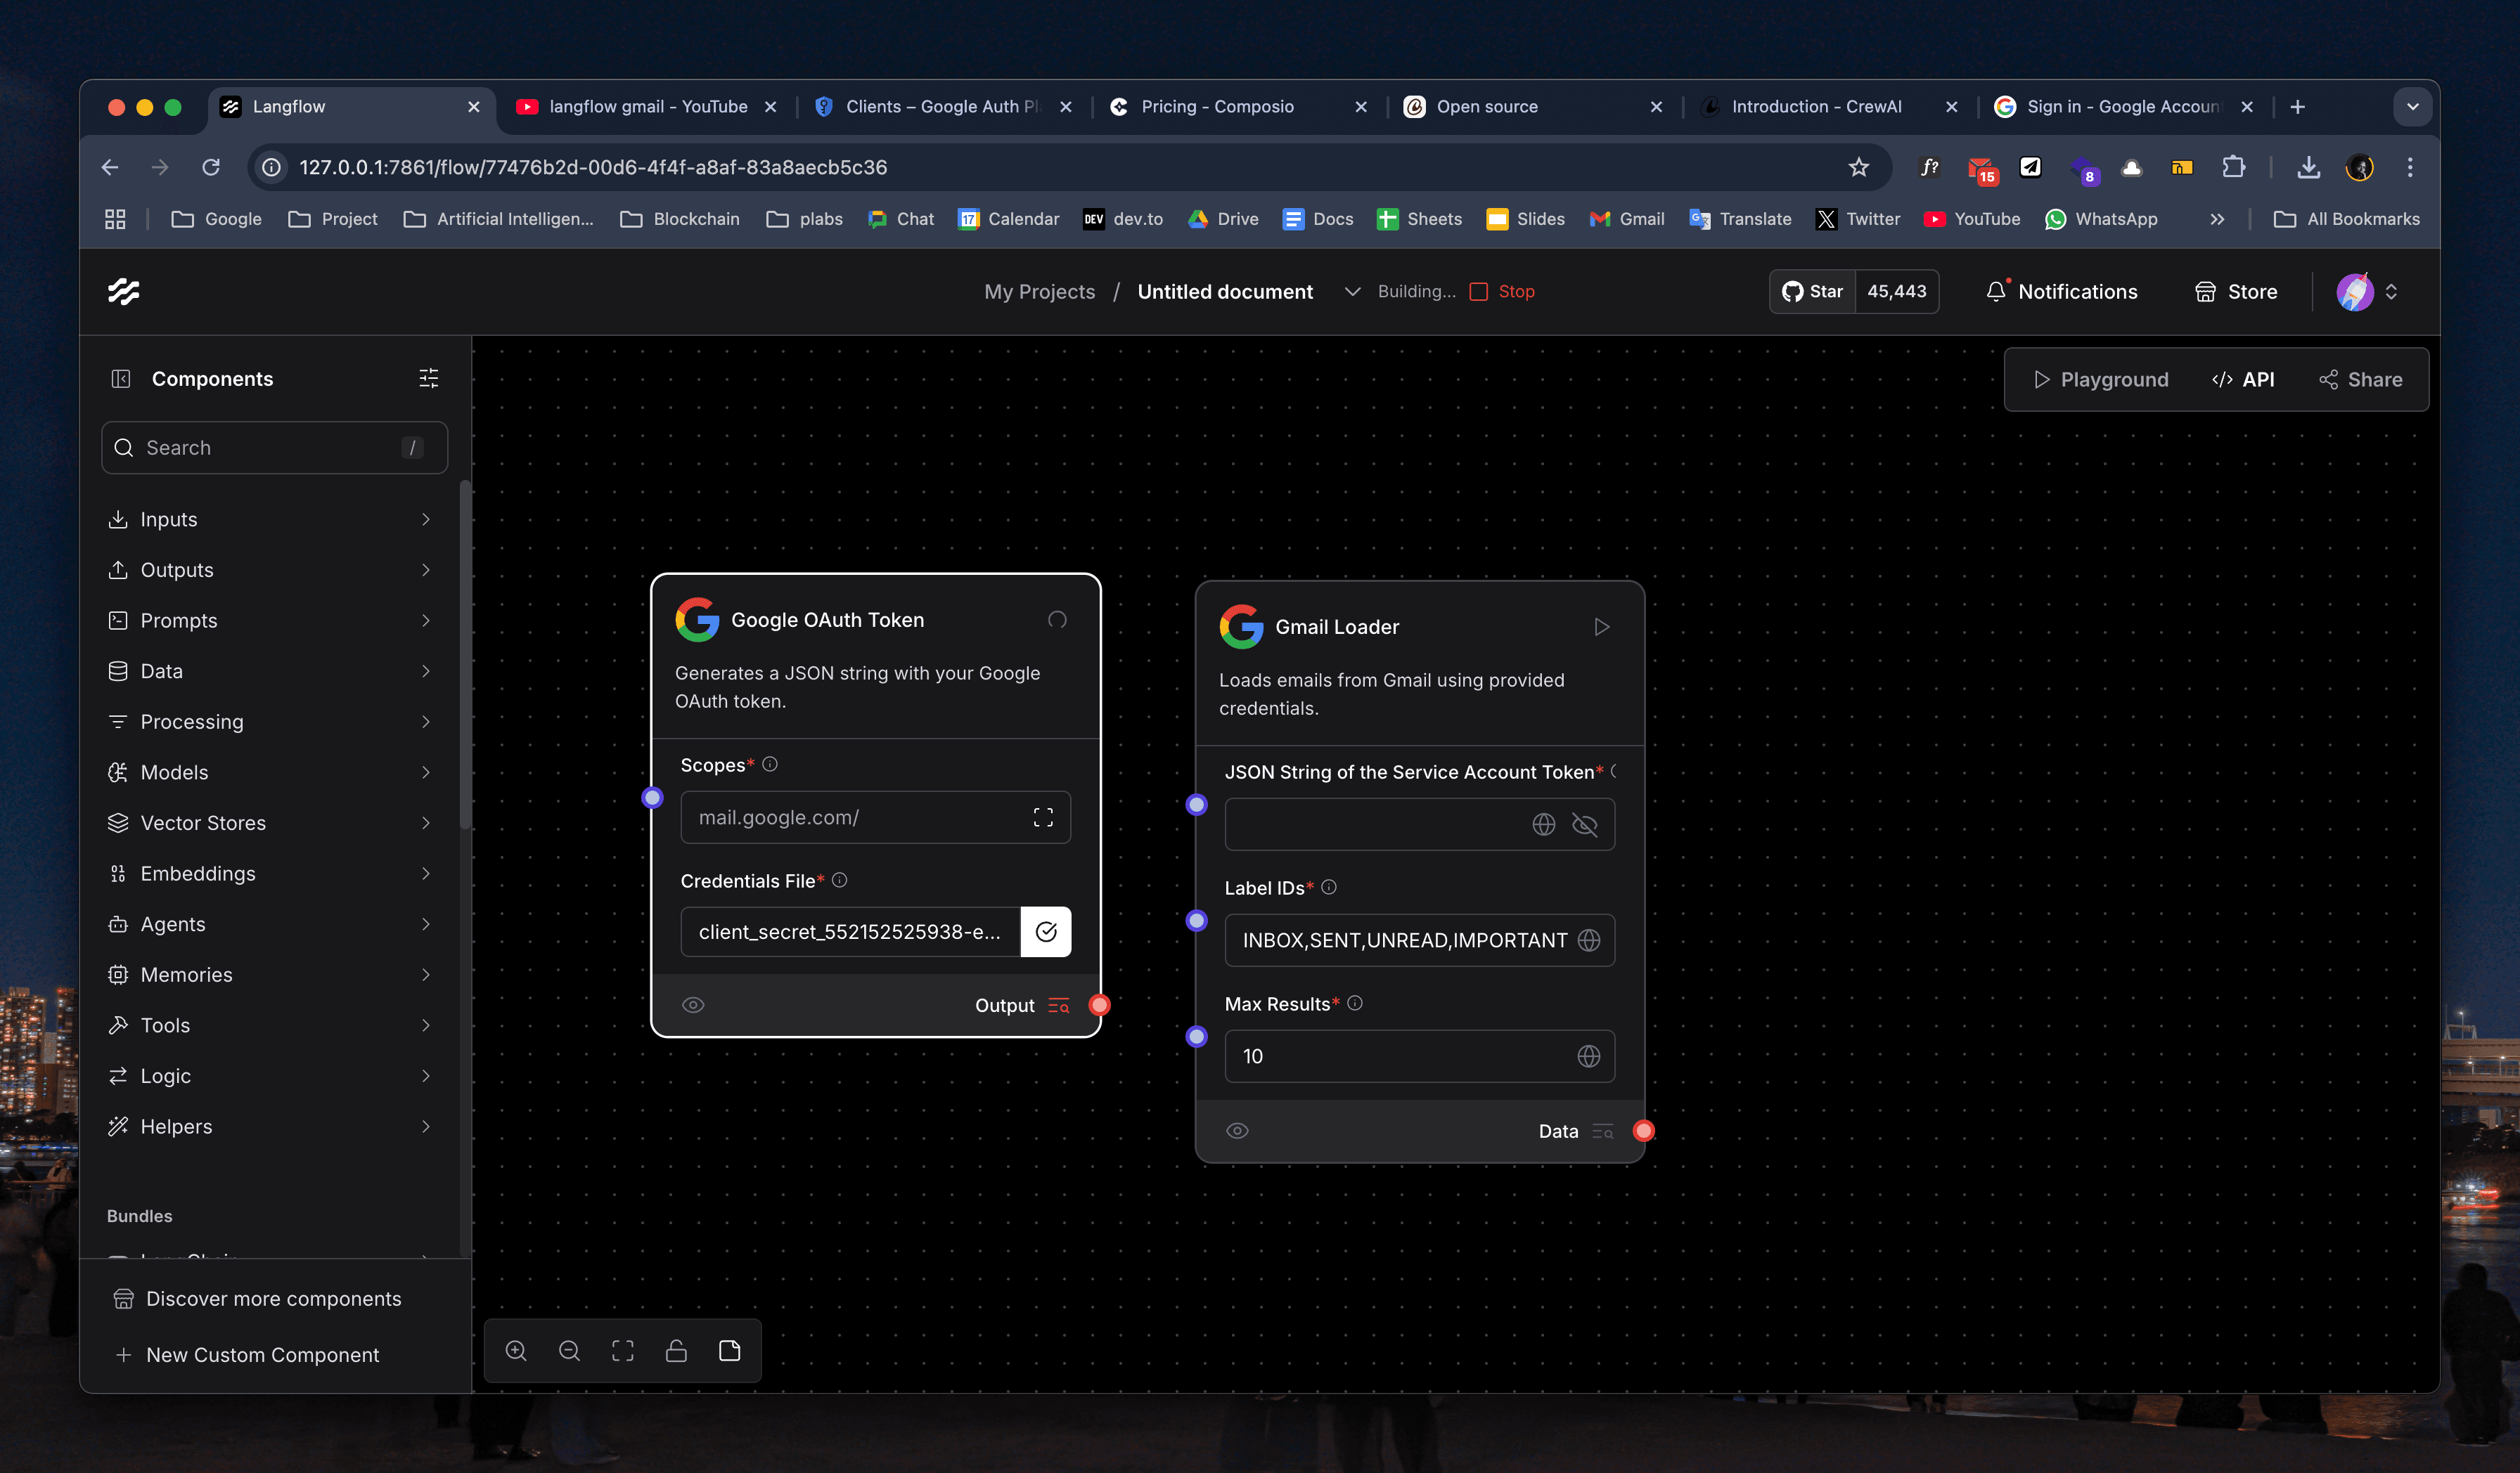2520x1473 pixels.
Task: Expand the Inputs category
Action: 271,519
